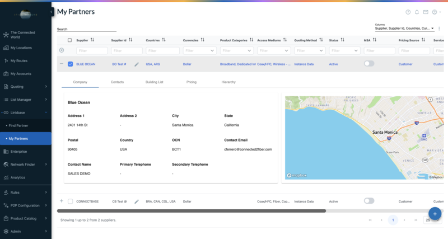
Task: Click the blue add partner plus button
Action: (x=435, y=214)
